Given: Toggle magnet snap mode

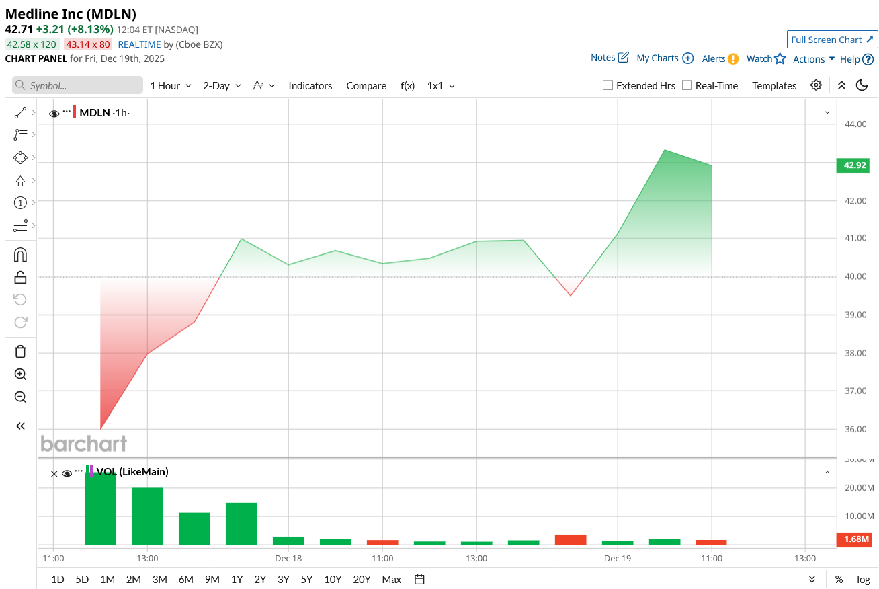Looking at the screenshot, I should coord(20,255).
